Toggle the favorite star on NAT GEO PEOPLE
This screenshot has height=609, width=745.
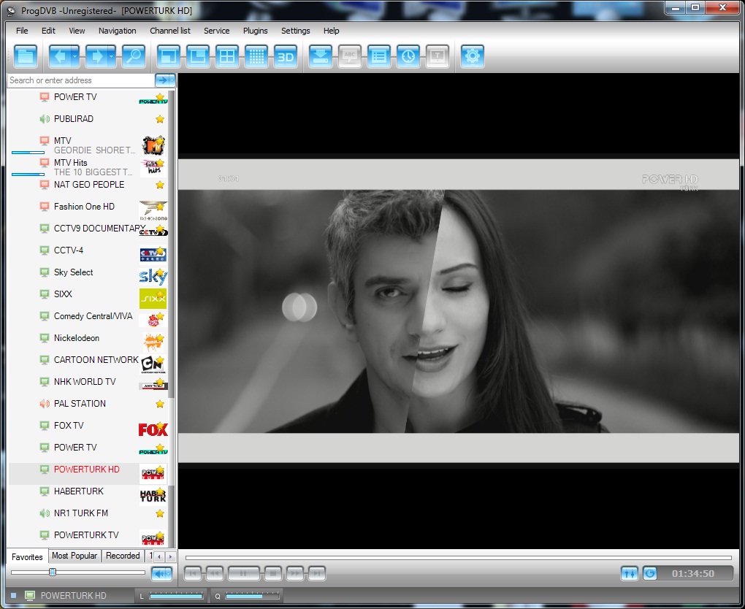(x=160, y=185)
